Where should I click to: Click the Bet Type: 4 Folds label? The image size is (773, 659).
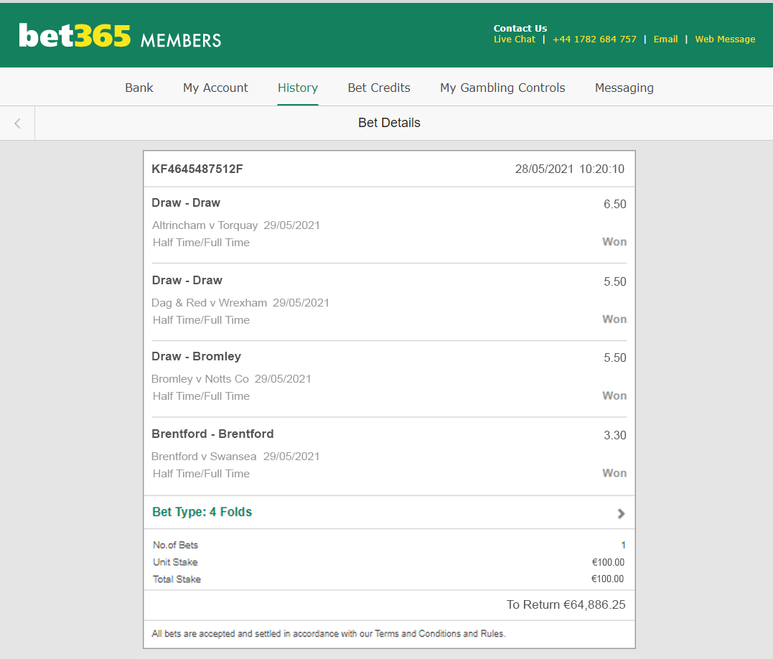pos(202,512)
